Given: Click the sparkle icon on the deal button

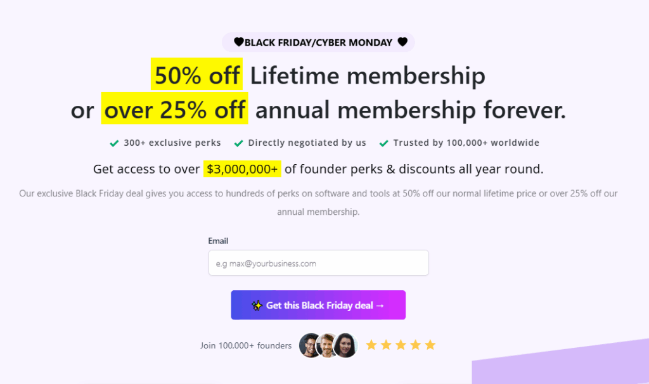Looking at the screenshot, I should pyautogui.click(x=257, y=305).
